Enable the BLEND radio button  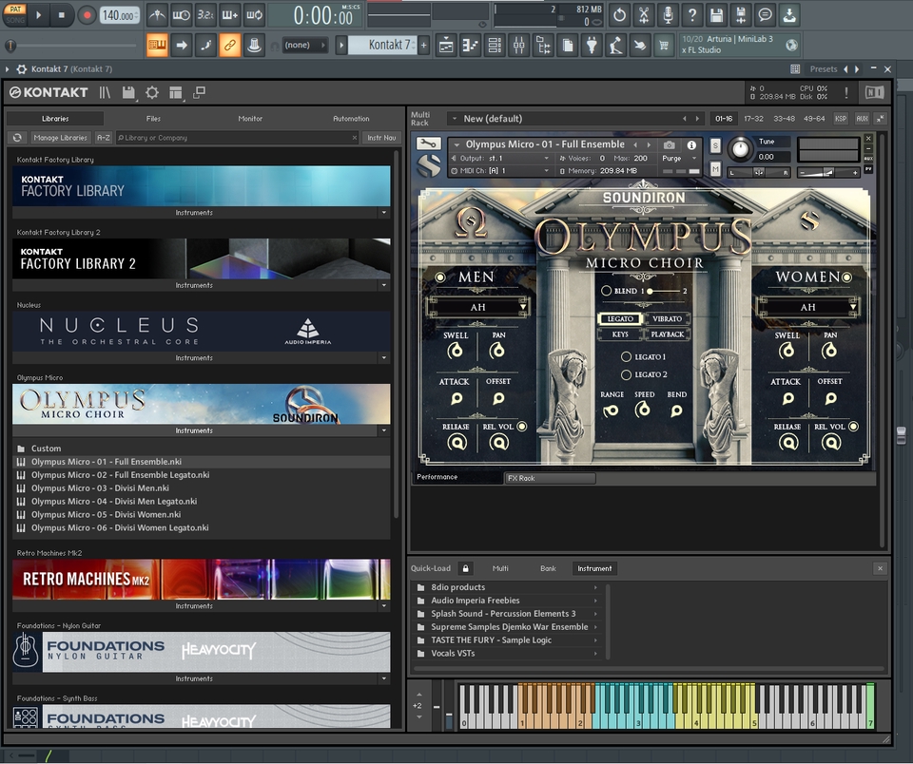[606, 291]
